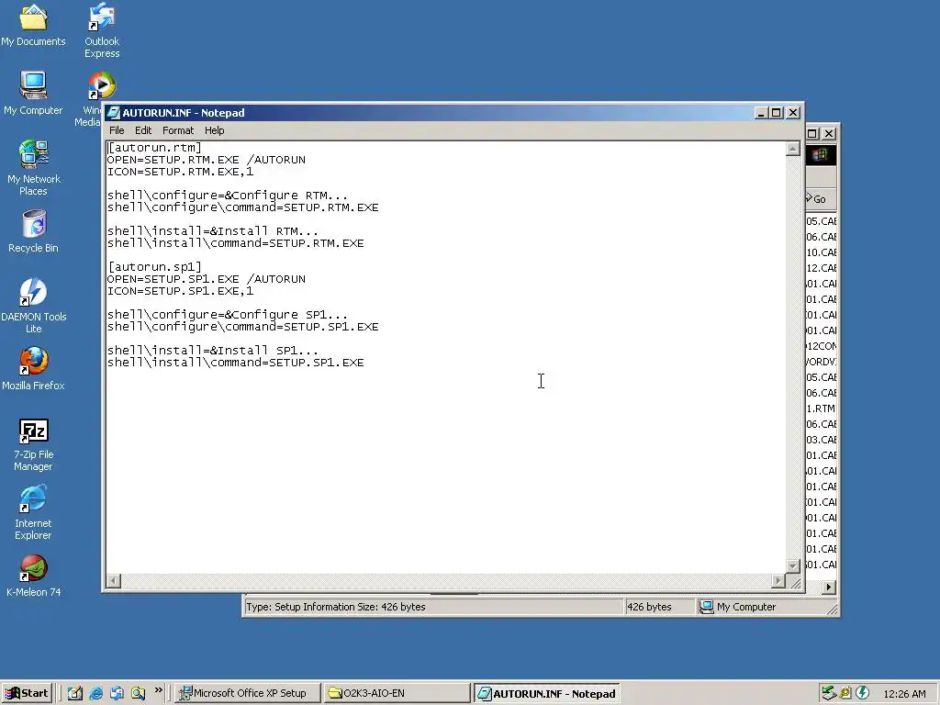The image size is (940, 705).
Task: Open the Edit menu in Notepad
Action: [142, 130]
